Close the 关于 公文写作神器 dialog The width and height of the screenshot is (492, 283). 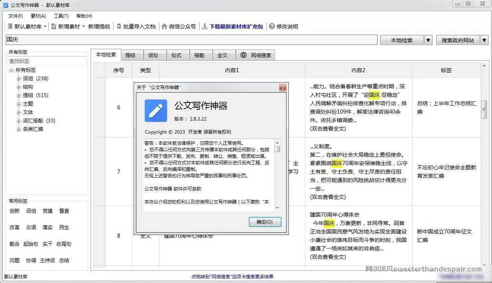tap(283, 88)
